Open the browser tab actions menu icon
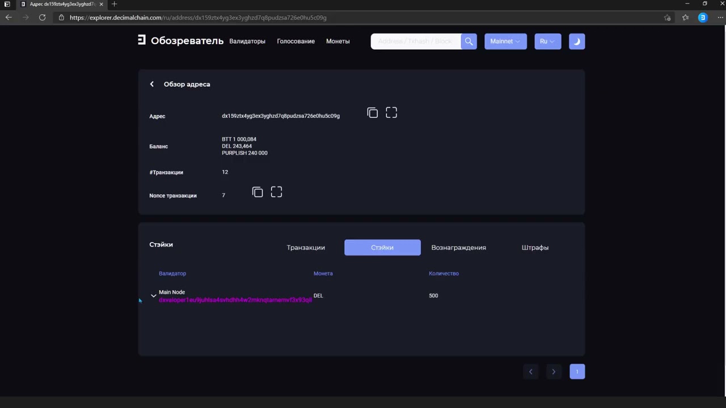The height and width of the screenshot is (408, 726). [x=7, y=4]
